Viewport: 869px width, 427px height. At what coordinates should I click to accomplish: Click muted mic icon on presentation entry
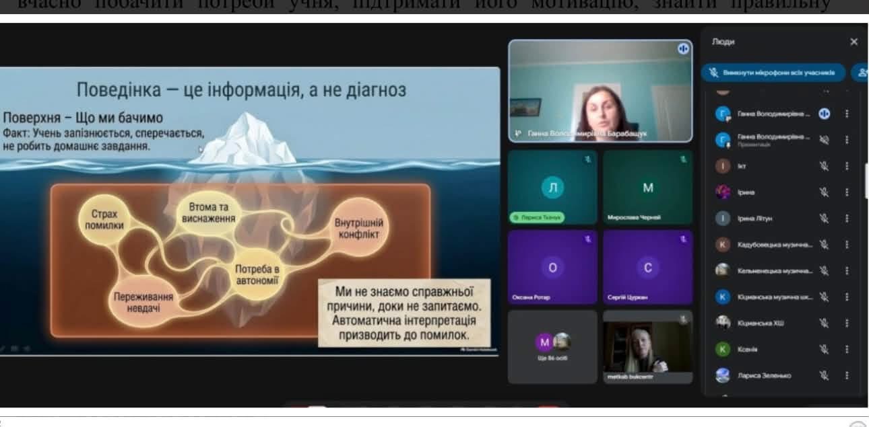tap(824, 140)
